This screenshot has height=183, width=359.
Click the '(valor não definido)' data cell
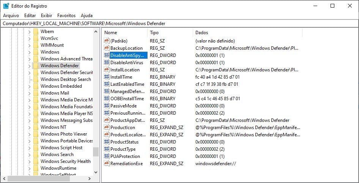[x=215, y=41]
